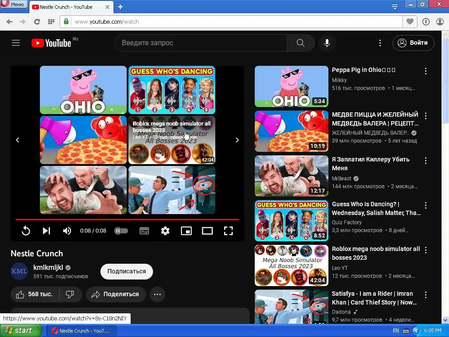Open Opera tabs menu in title bar
The height and width of the screenshot is (337, 449).
coord(395,7)
